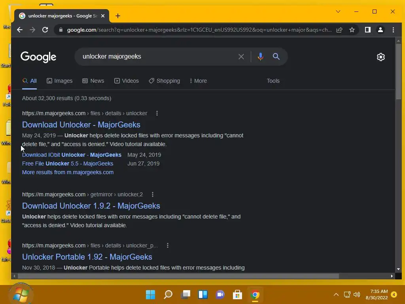This screenshot has width=405, height=304.
Task: Click the horizontal scrollbar right arrow
Action: (392, 276)
